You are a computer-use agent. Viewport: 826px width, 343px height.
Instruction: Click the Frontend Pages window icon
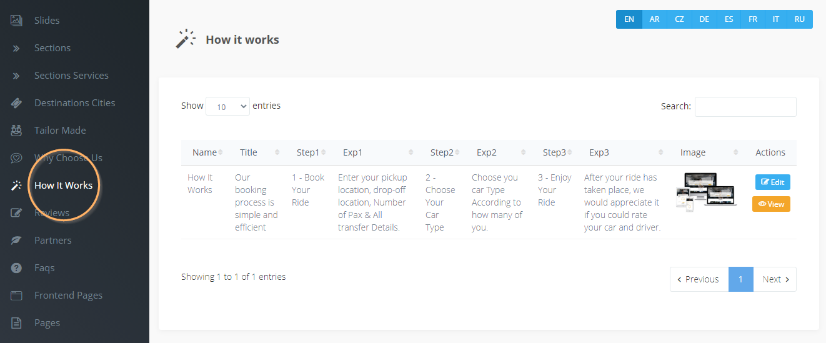(17, 296)
